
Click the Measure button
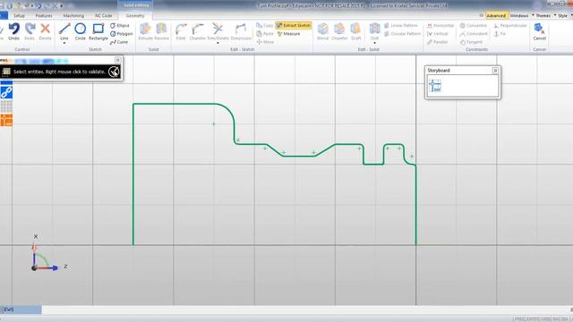288,34
